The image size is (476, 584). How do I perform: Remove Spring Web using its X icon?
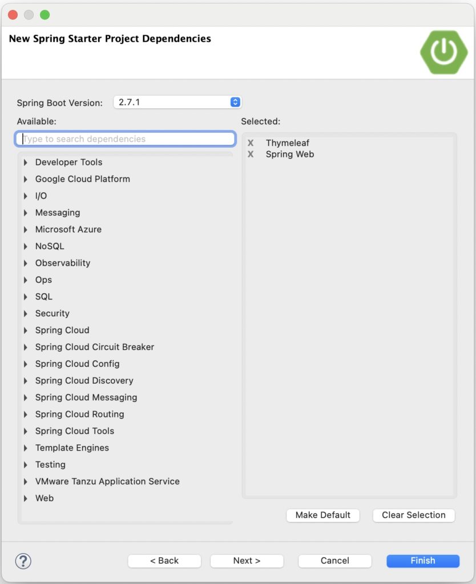(x=251, y=154)
